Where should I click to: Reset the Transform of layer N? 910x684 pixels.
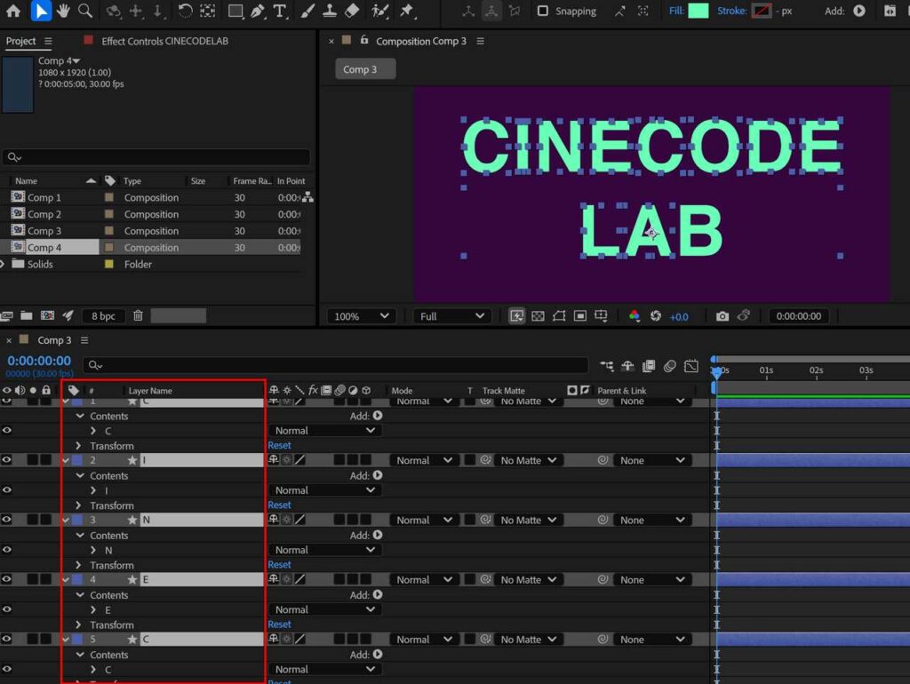(279, 564)
